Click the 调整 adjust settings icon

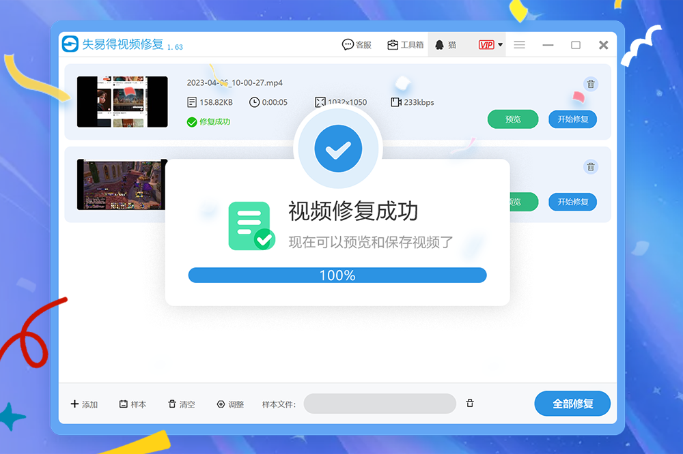click(x=221, y=404)
